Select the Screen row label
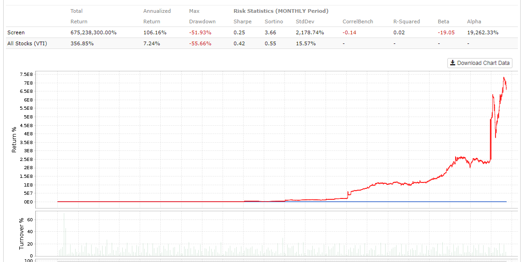This screenshot has height=262, width=528. tap(16, 32)
